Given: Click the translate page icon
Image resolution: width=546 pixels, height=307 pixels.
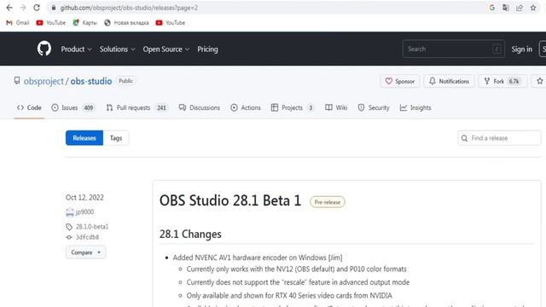Looking at the screenshot, I should 506,8.
